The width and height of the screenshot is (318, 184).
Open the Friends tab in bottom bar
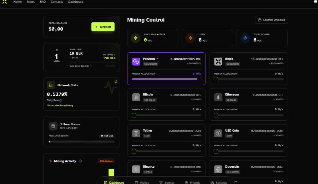pos(193,182)
